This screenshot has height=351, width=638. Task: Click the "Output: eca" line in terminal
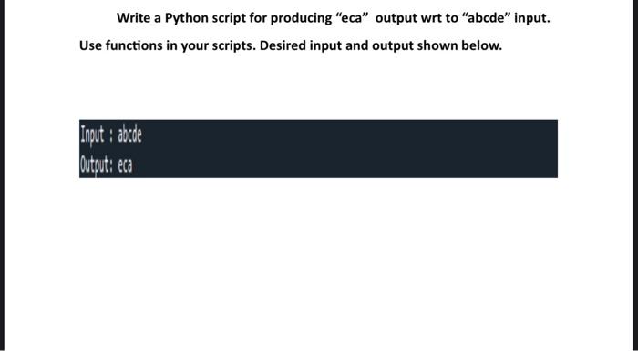click(107, 165)
